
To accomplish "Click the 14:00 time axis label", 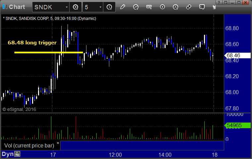I will coord(165,155).
